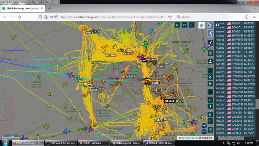The width and height of the screenshot is (259, 146).
Task: Open the View menu
Action: 16,2
